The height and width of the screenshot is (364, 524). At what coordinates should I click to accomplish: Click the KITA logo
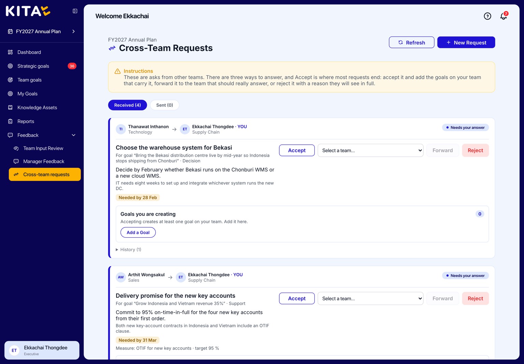[x=28, y=11]
